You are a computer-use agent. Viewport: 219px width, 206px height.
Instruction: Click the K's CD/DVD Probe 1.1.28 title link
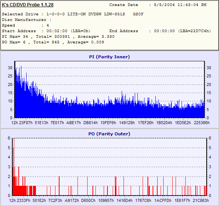coord(28,5)
